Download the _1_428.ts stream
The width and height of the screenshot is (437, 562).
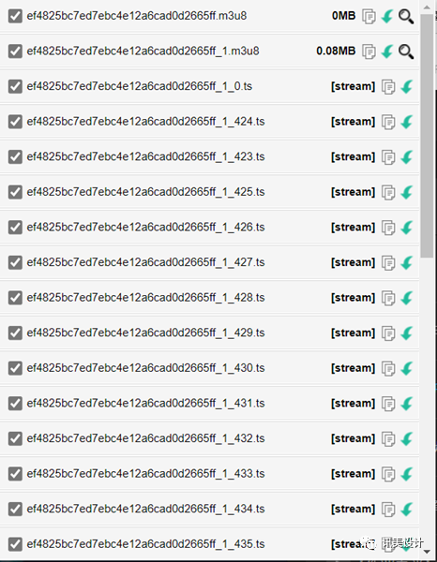[x=406, y=298]
